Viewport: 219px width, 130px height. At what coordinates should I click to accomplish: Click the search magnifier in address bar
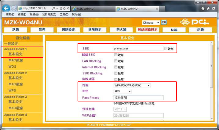point(54,9)
